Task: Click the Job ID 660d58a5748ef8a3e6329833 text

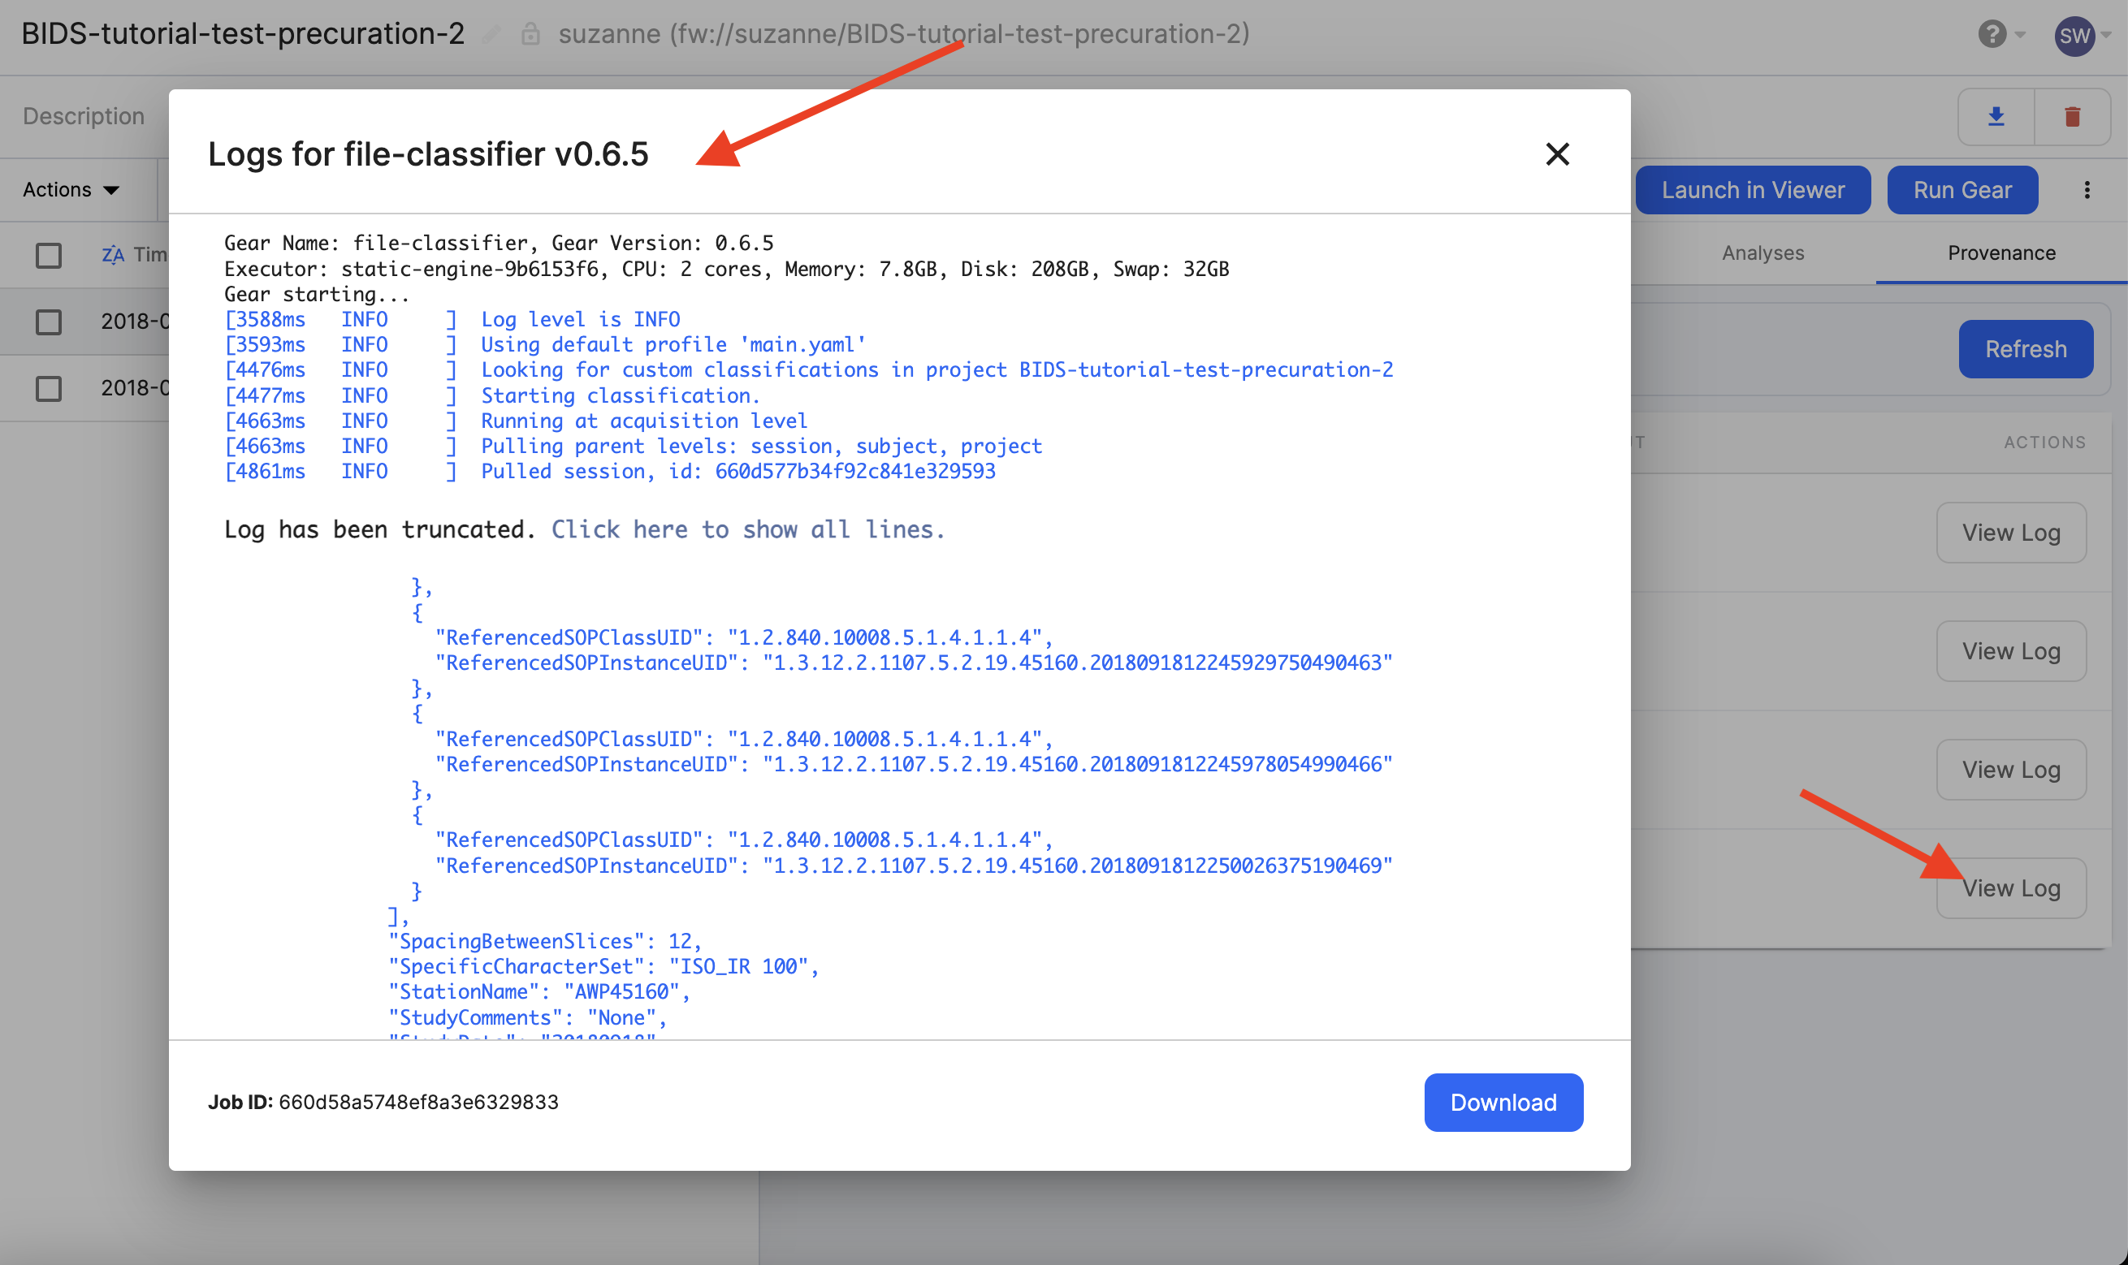Action: (383, 1102)
